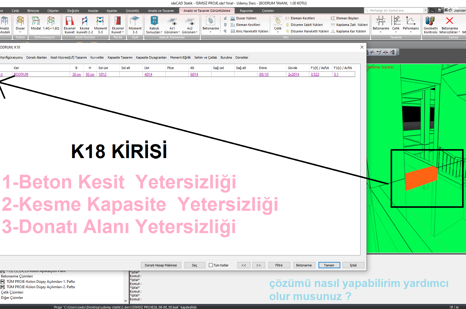Open the command search dropdown arrow
This screenshot has width=466, height=309.
(x=425, y=10)
